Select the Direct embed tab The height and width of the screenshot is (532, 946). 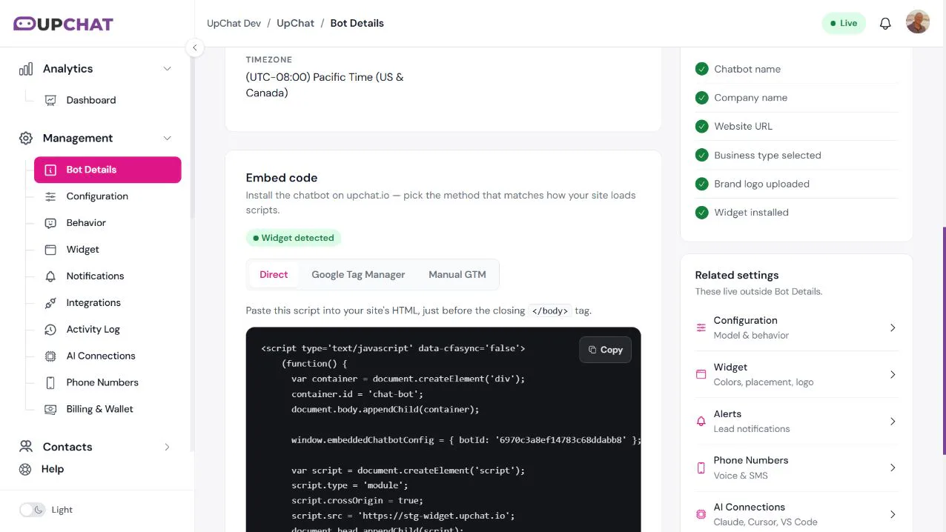(x=274, y=275)
